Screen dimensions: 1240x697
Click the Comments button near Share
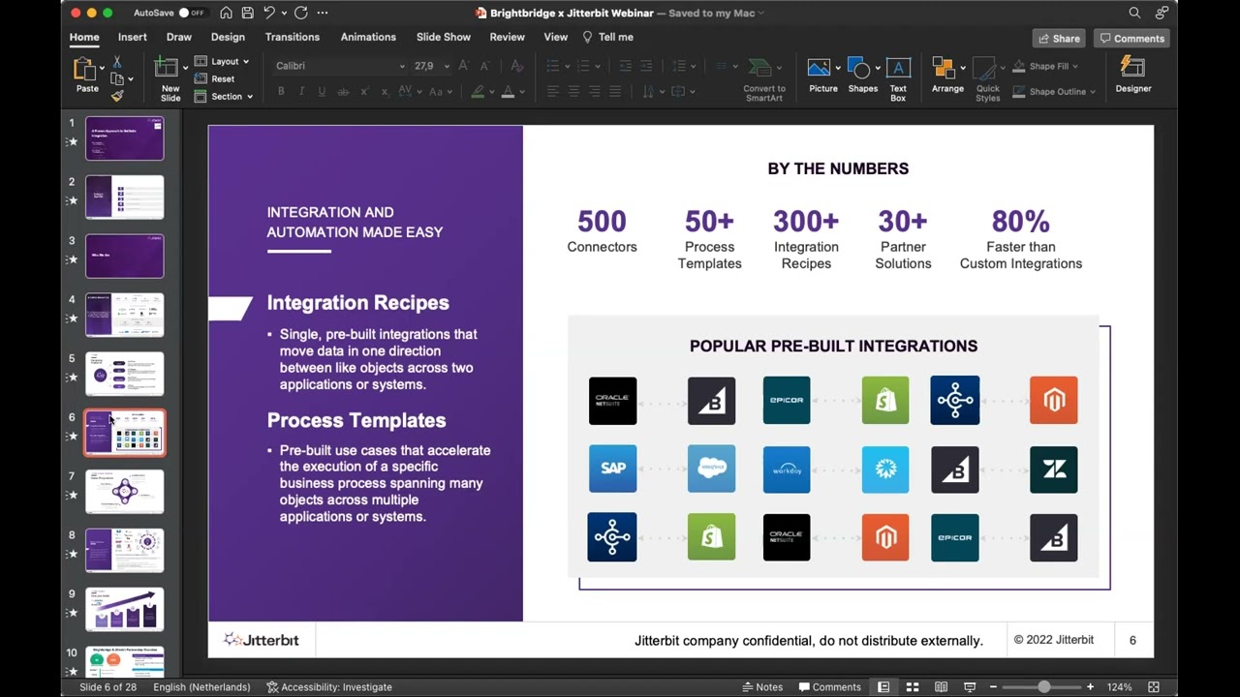coord(1131,39)
